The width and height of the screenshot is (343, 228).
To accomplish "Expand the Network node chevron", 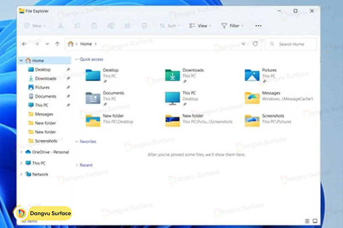I will click(21, 175).
